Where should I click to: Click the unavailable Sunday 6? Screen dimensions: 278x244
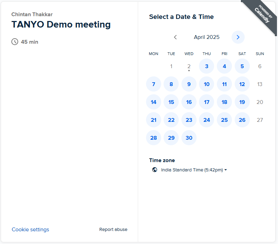tap(260, 66)
